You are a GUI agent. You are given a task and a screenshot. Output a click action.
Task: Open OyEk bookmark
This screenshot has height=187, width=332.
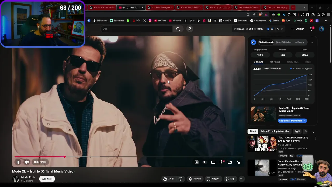click(x=298, y=21)
